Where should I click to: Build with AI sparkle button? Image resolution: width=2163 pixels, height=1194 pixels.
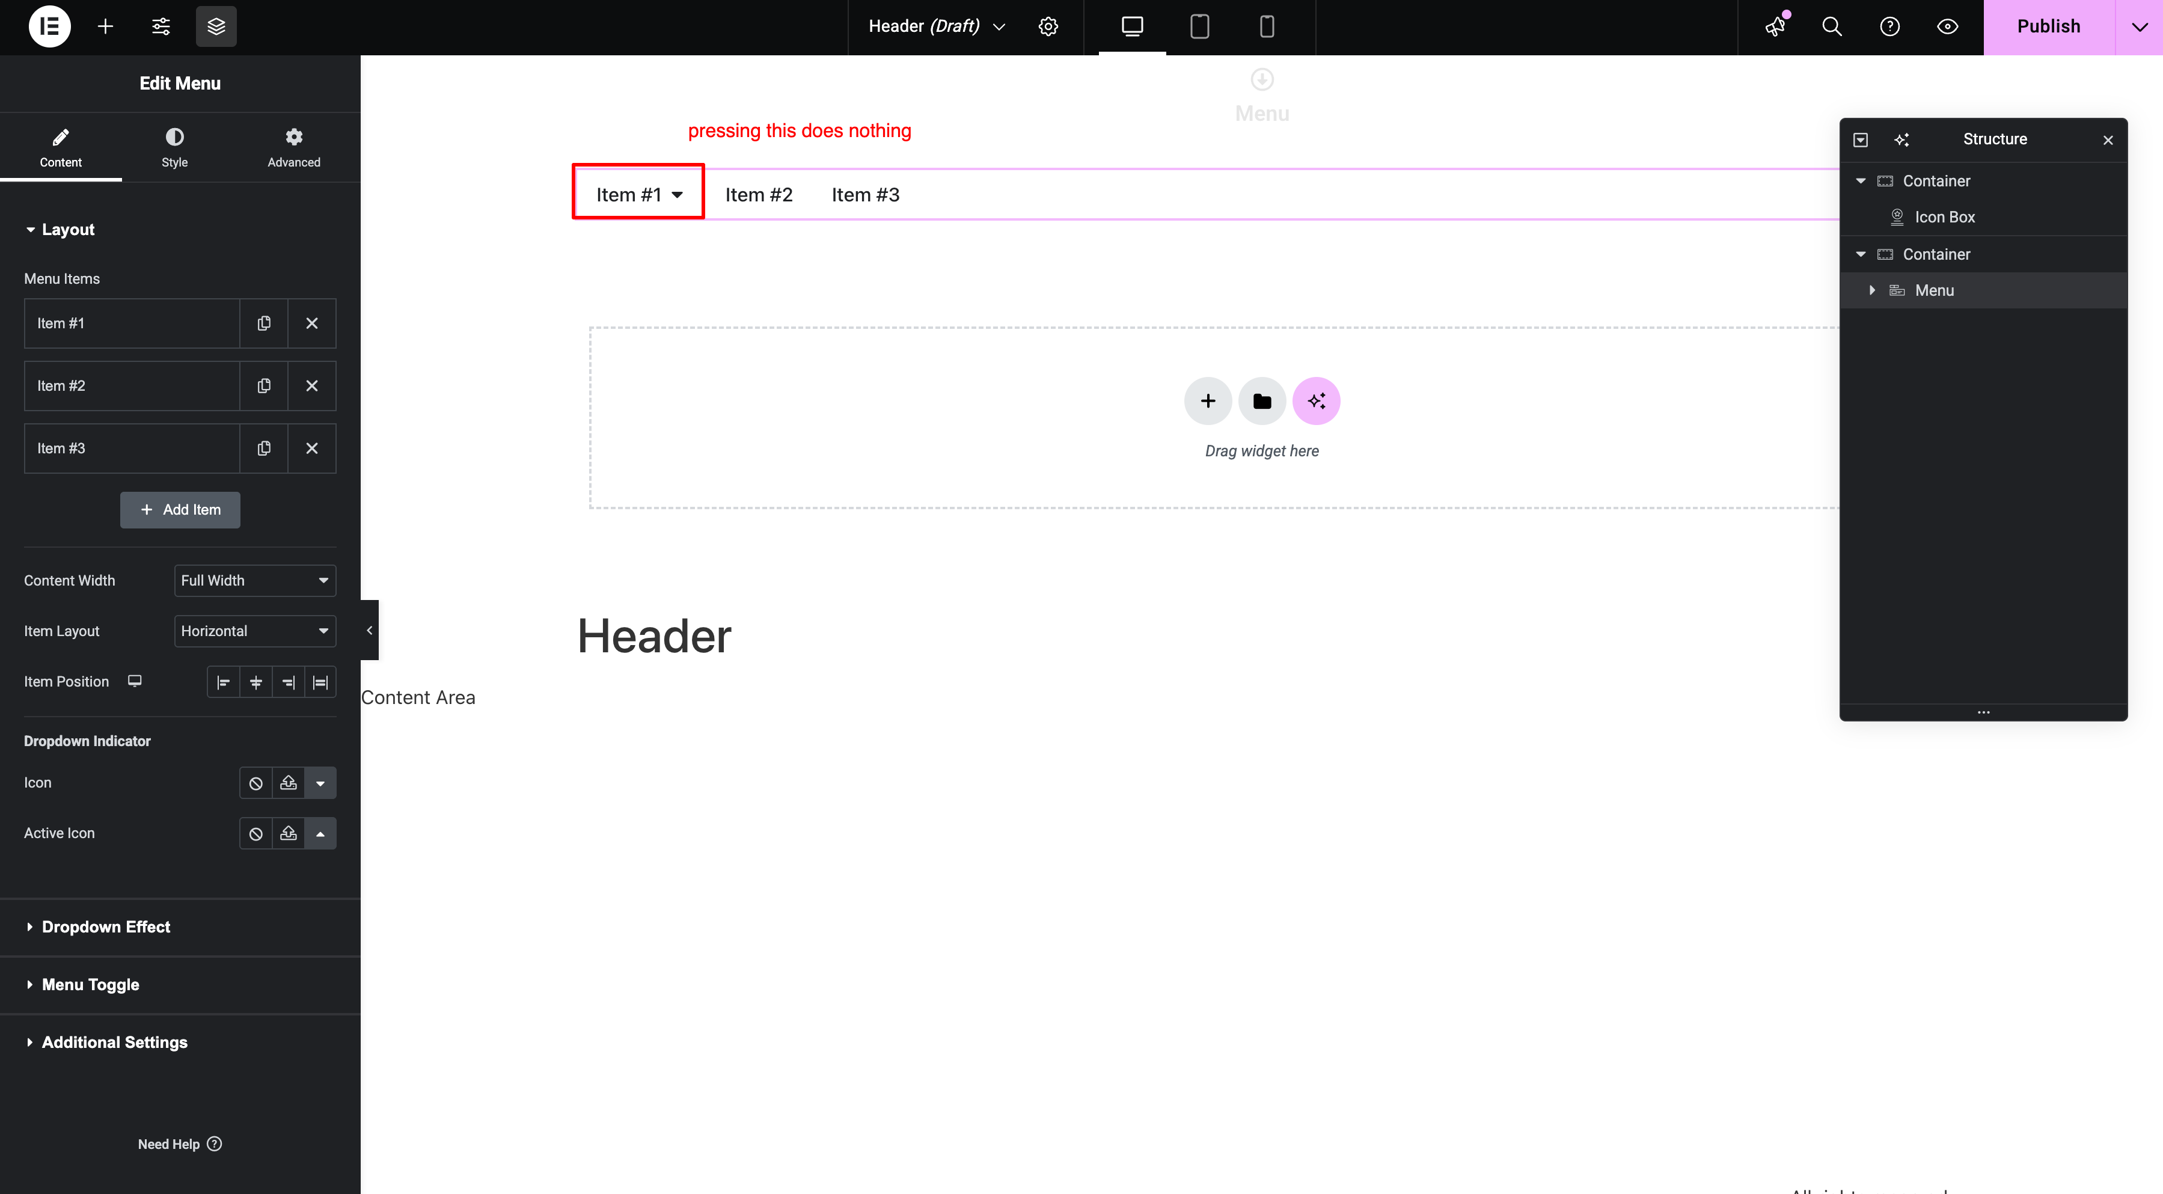coord(1316,400)
